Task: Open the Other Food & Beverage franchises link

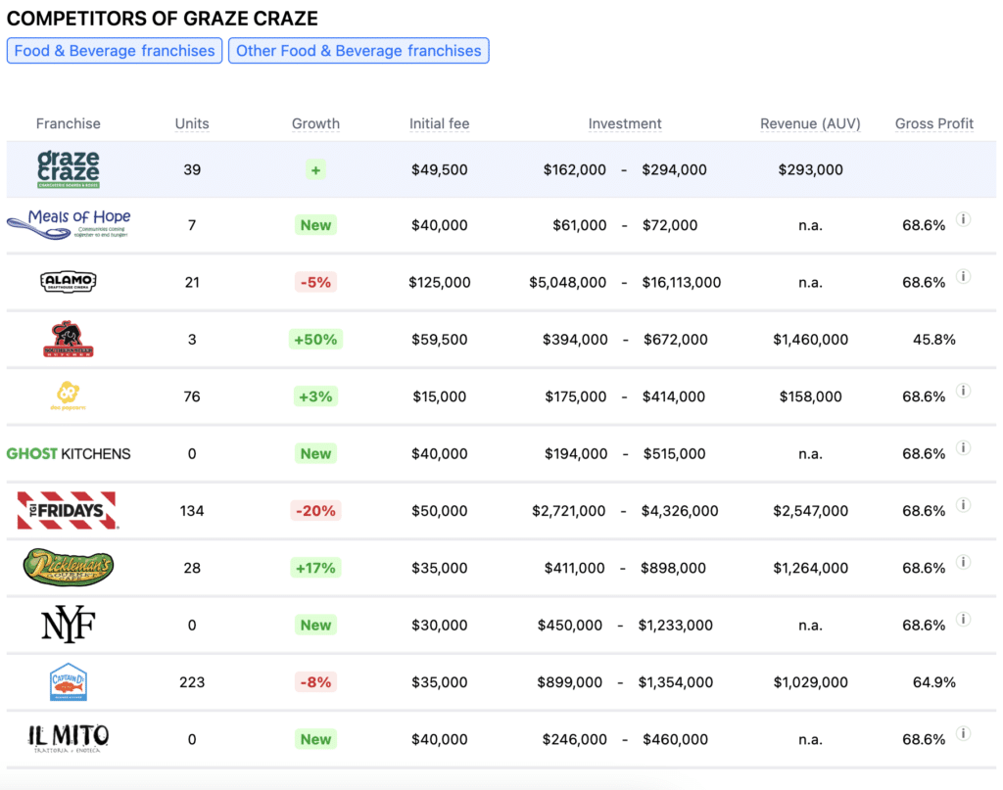Action: pos(358,51)
